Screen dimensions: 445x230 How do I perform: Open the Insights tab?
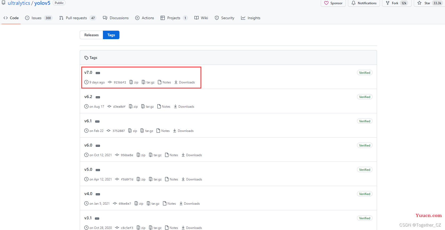[251, 18]
